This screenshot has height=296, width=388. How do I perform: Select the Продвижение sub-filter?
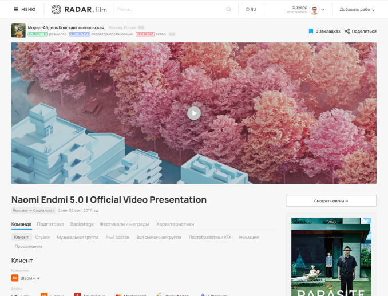coord(29,246)
